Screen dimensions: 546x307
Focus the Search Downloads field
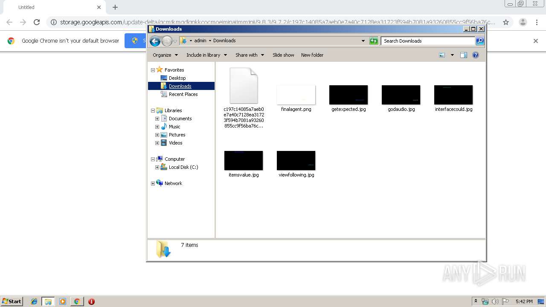pyautogui.click(x=428, y=41)
